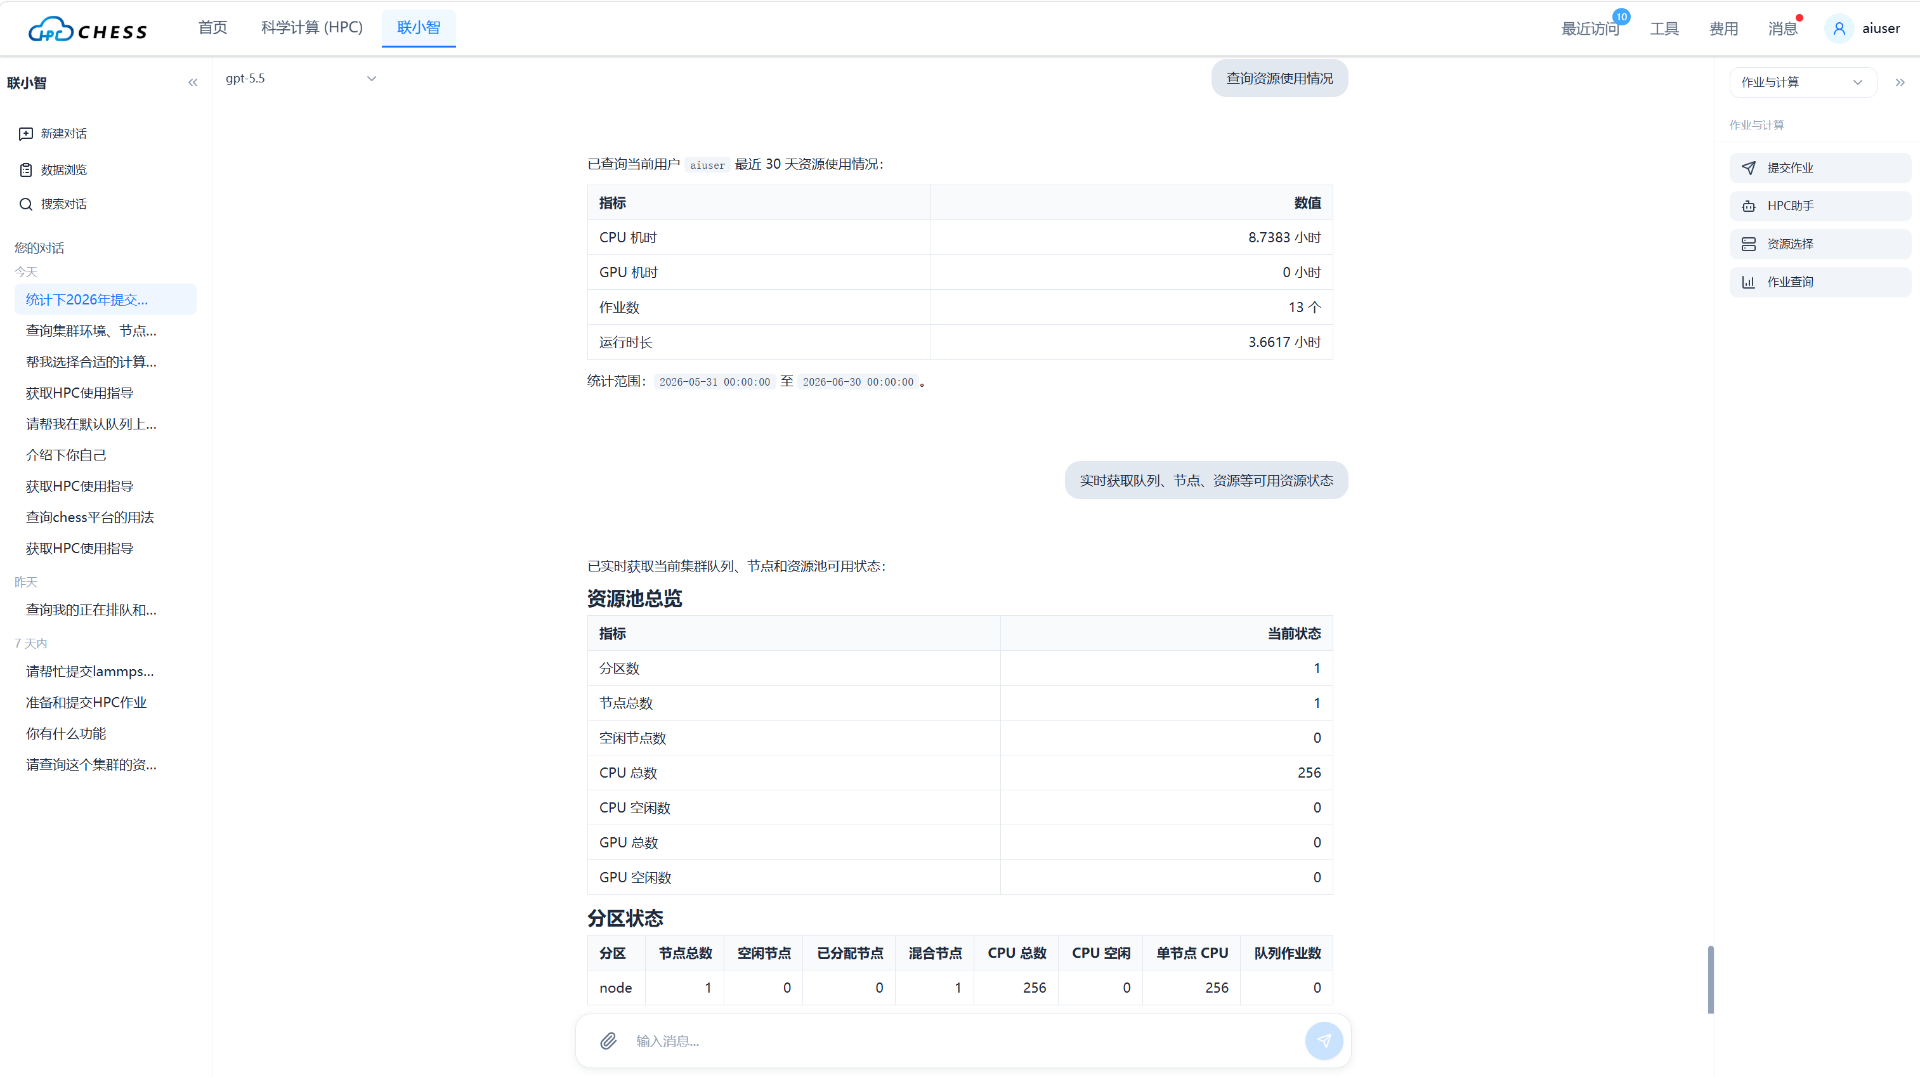Open the HPC助手 robot icon
This screenshot has width=1920, height=1077.
(x=1749, y=206)
